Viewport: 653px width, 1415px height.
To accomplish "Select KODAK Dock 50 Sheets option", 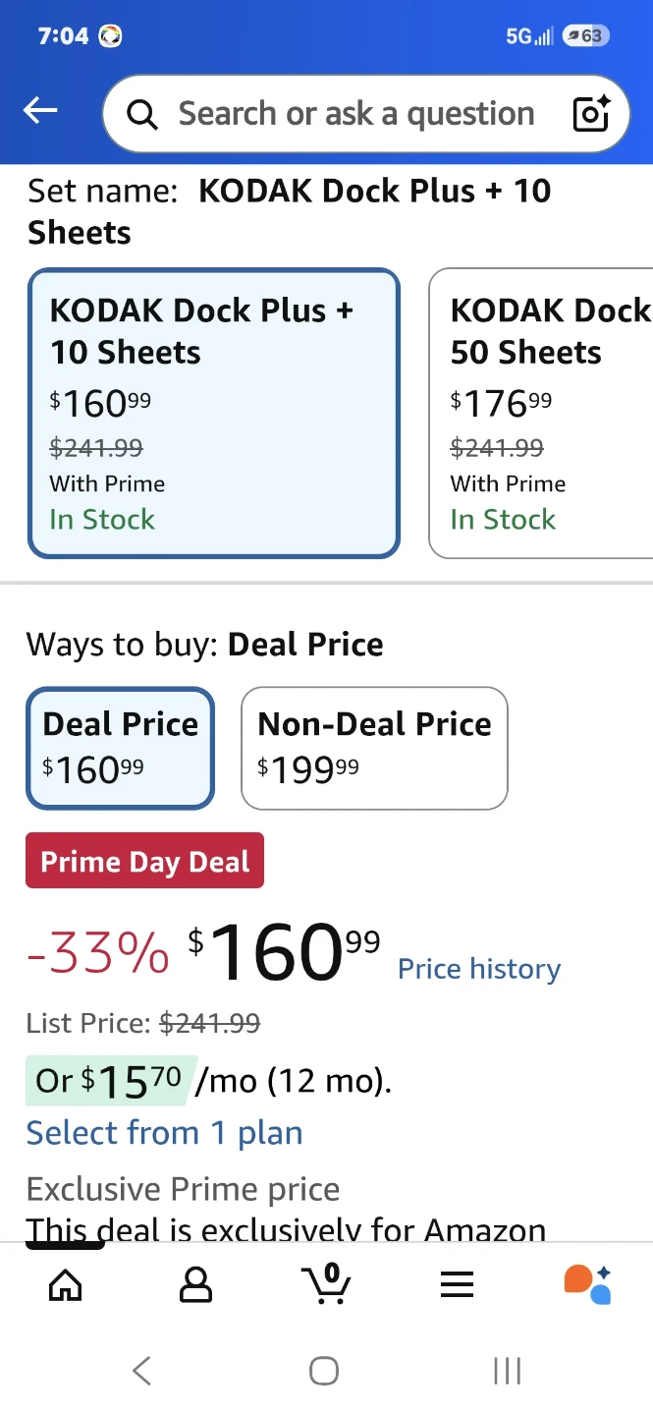I will [x=541, y=414].
